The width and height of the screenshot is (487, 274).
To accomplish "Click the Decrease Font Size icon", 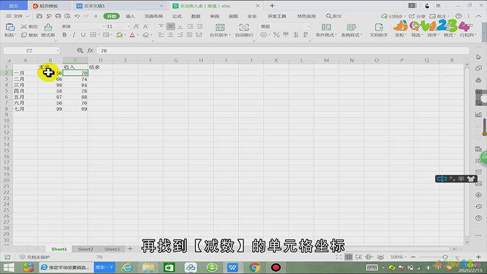I will pyautogui.click(x=145, y=26).
